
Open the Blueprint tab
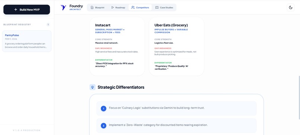tap(98, 7)
